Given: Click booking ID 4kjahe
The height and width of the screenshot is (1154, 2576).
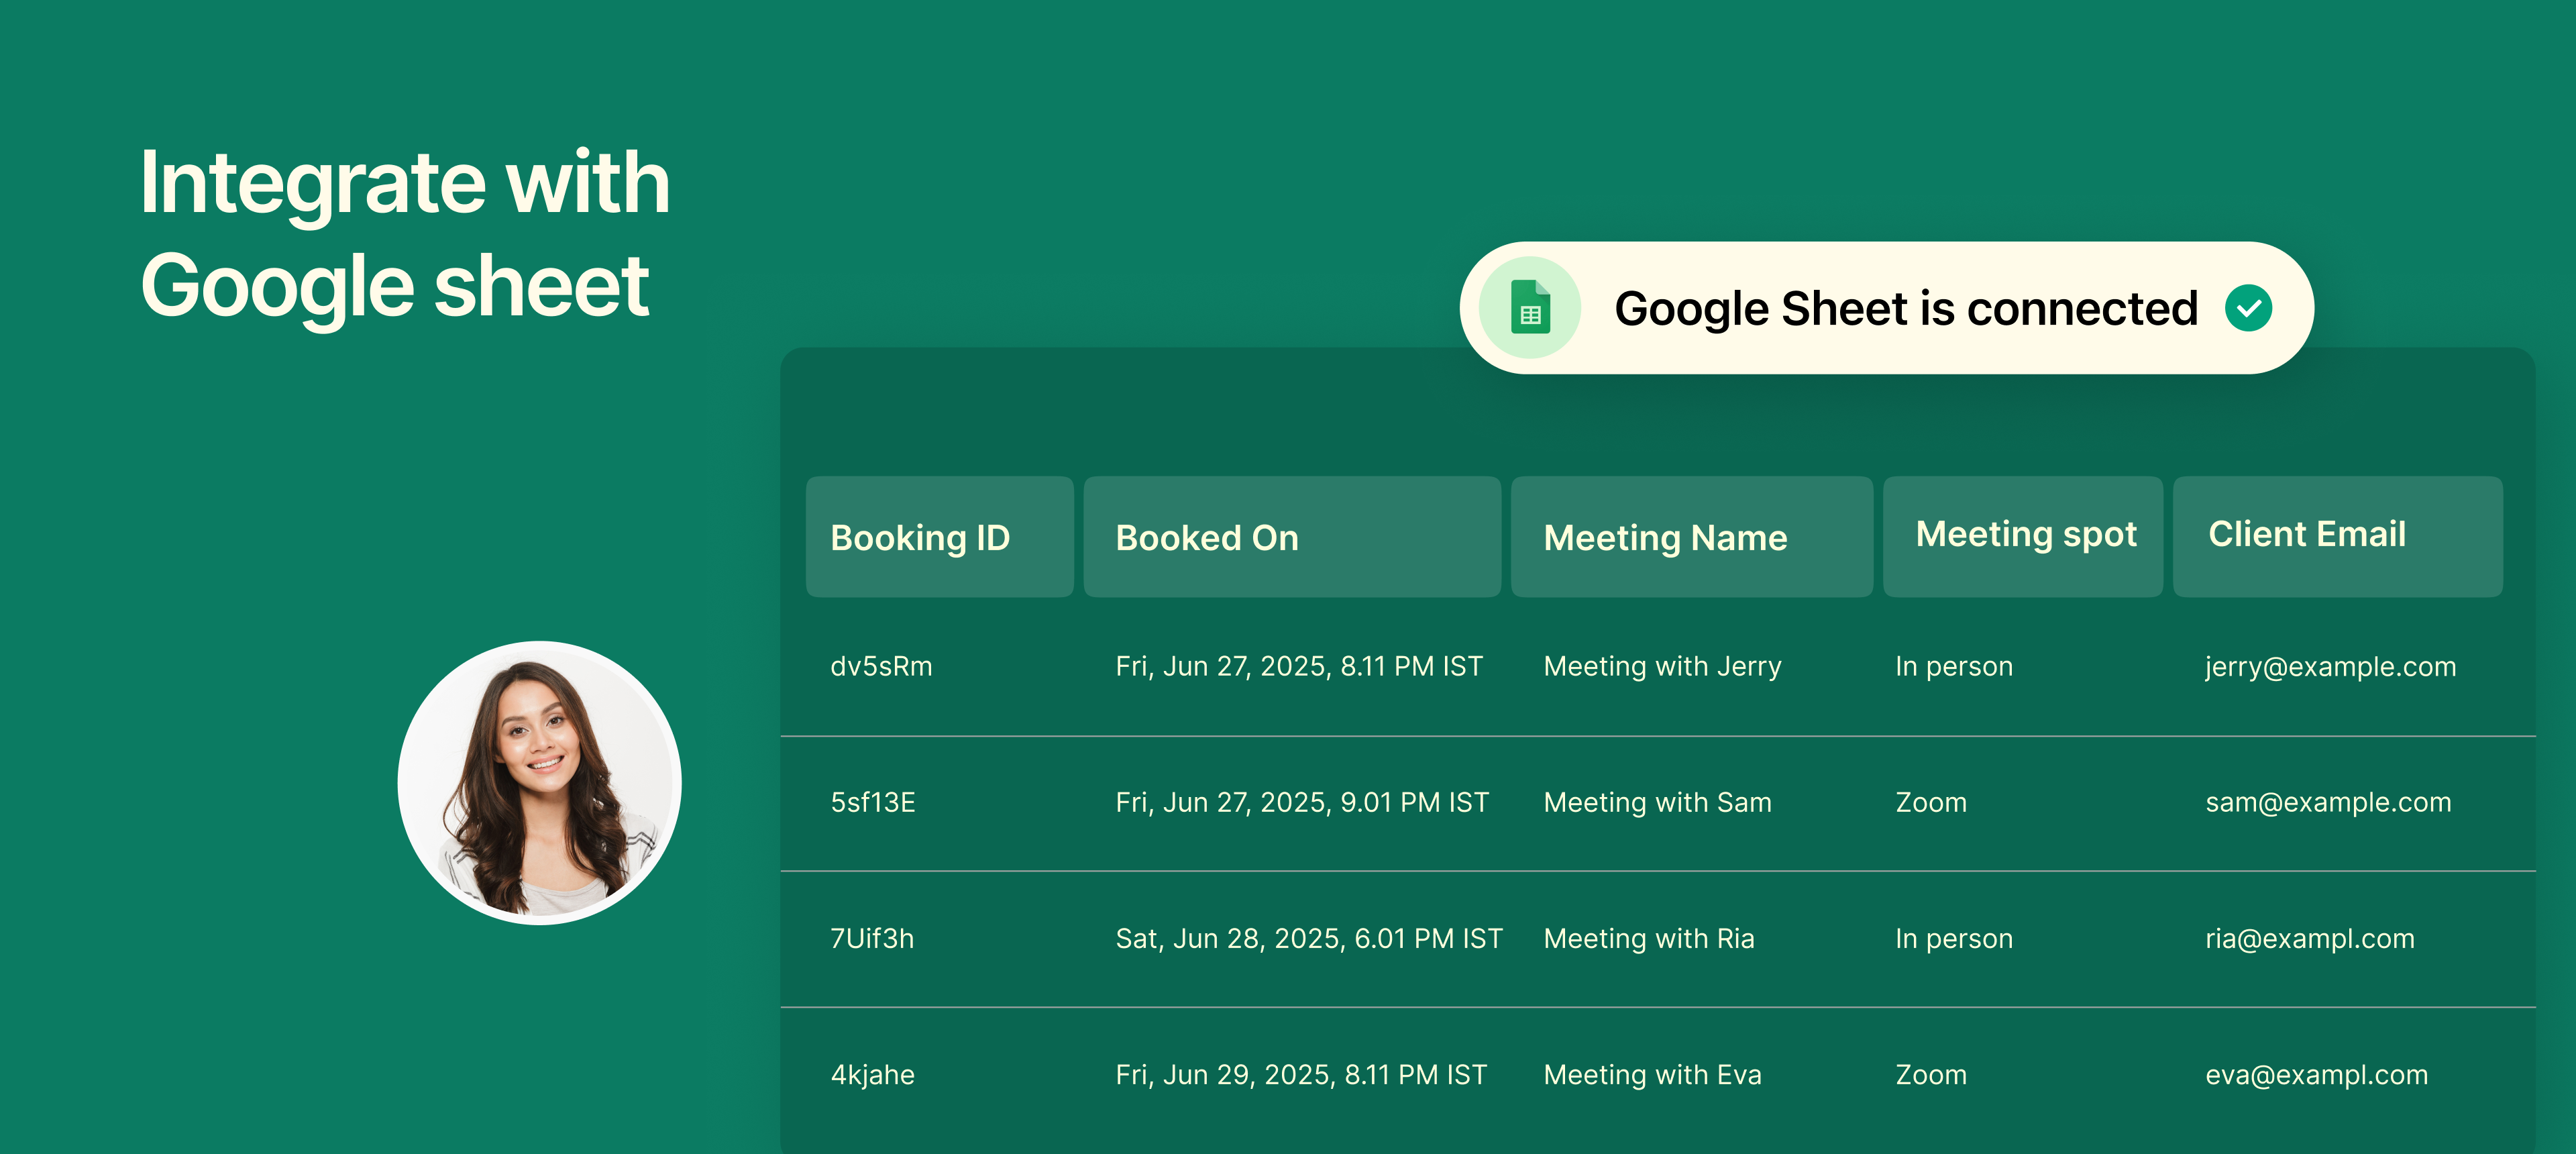Looking at the screenshot, I should point(873,1074).
